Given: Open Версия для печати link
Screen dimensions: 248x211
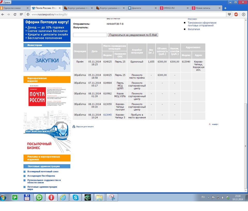Looking at the screenshot, I should (x=85, y=126).
